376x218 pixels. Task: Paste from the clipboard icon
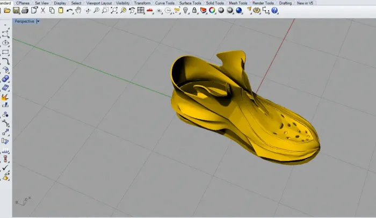pos(61,10)
